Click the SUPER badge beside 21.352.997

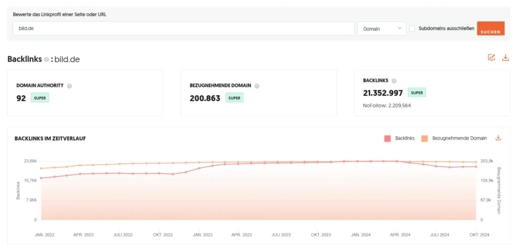pos(417,93)
